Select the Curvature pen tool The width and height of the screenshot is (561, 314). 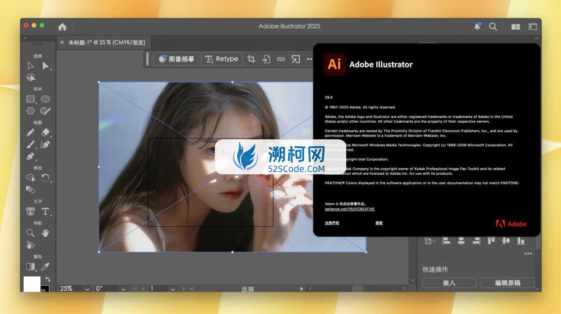45,144
